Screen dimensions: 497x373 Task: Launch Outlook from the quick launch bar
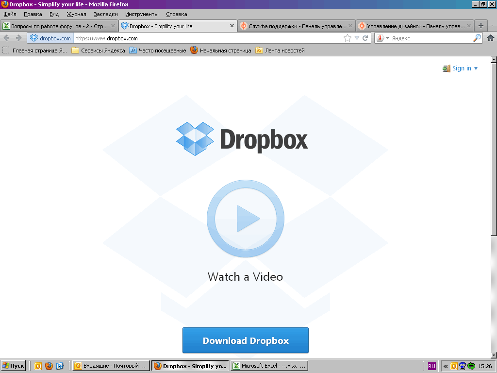pyautogui.click(x=38, y=366)
